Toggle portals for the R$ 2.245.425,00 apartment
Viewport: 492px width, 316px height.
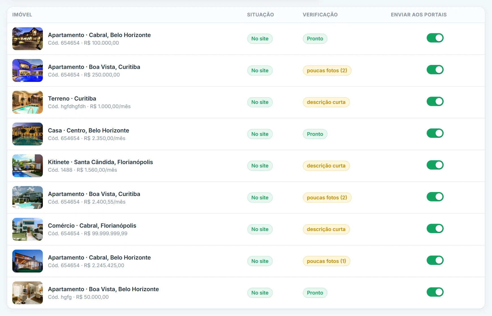pyautogui.click(x=435, y=260)
